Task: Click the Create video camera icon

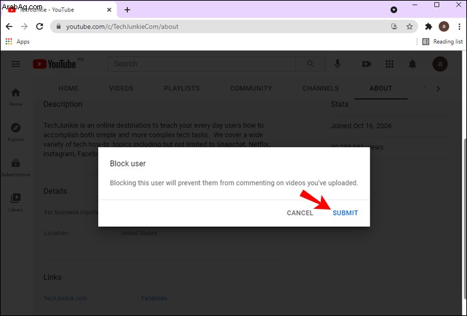Action: pyautogui.click(x=366, y=64)
